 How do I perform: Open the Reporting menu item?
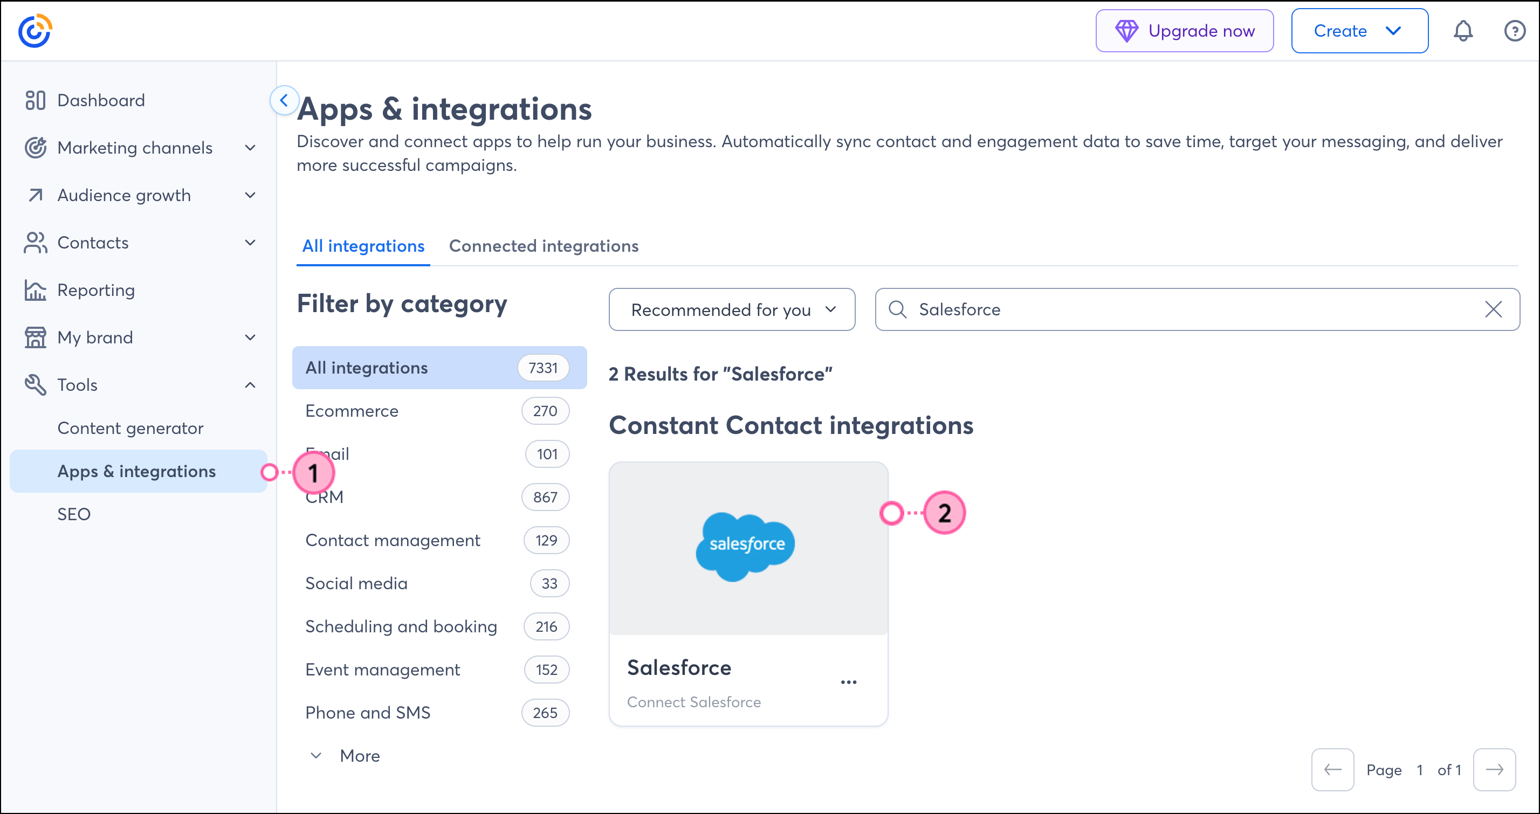pos(96,290)
